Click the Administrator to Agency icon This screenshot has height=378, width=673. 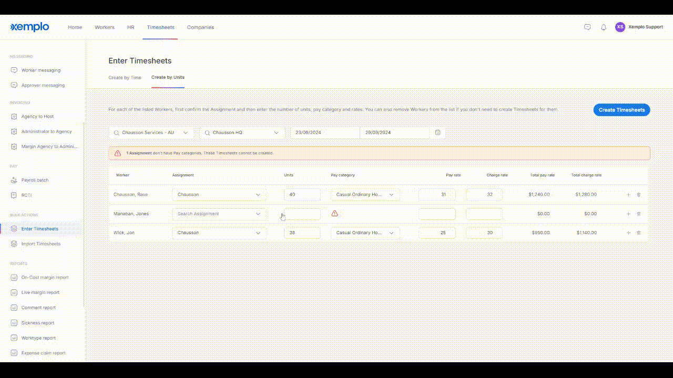[14, 131]
